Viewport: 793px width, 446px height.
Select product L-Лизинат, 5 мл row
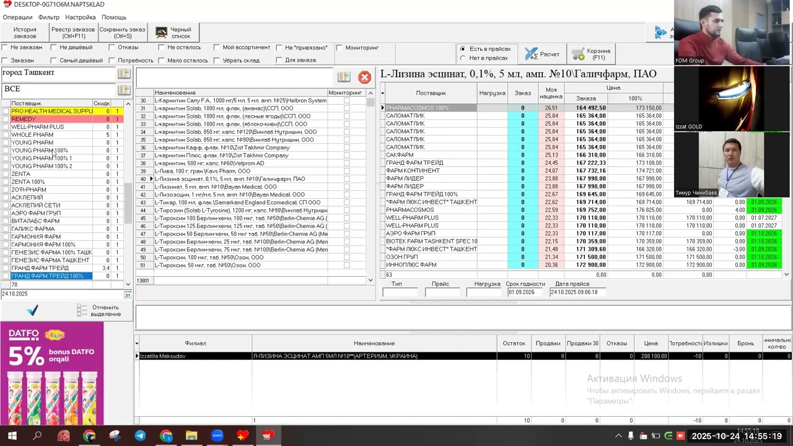(x=240, y=187)
